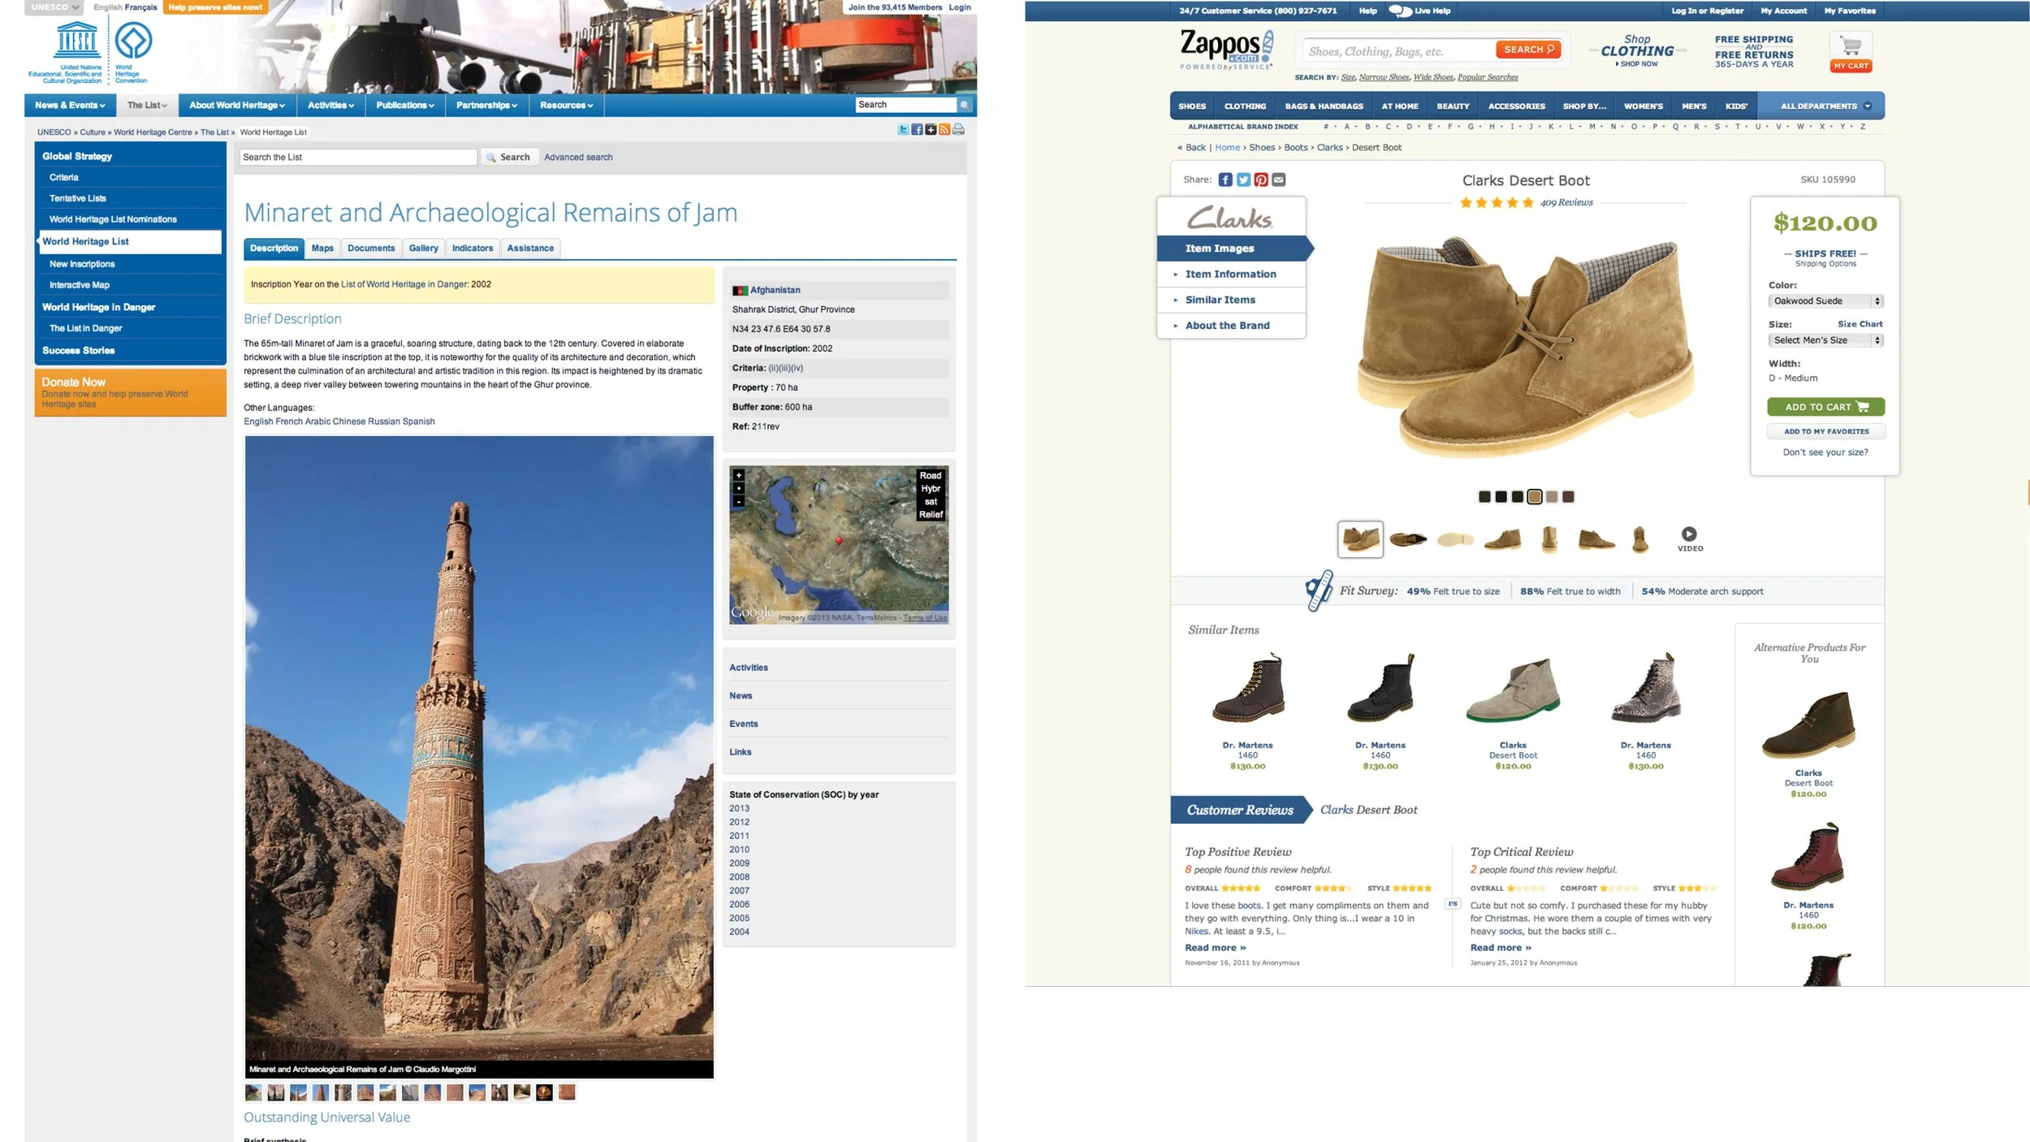Viewport: 2030px width, 1142px height.
Task: Click Add to My Favorites button
Action: [1826, 431]
